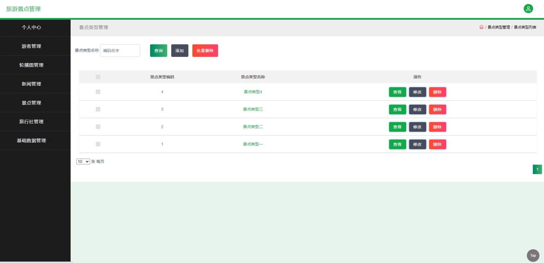Delete 景点类型4 using 删除 button
Image resolution: width=544 pixels, height=263 pixels.
pos(437,92)
